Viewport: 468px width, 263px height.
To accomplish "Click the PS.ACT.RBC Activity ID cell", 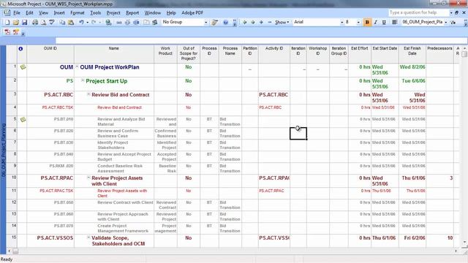I will point(274,97).
